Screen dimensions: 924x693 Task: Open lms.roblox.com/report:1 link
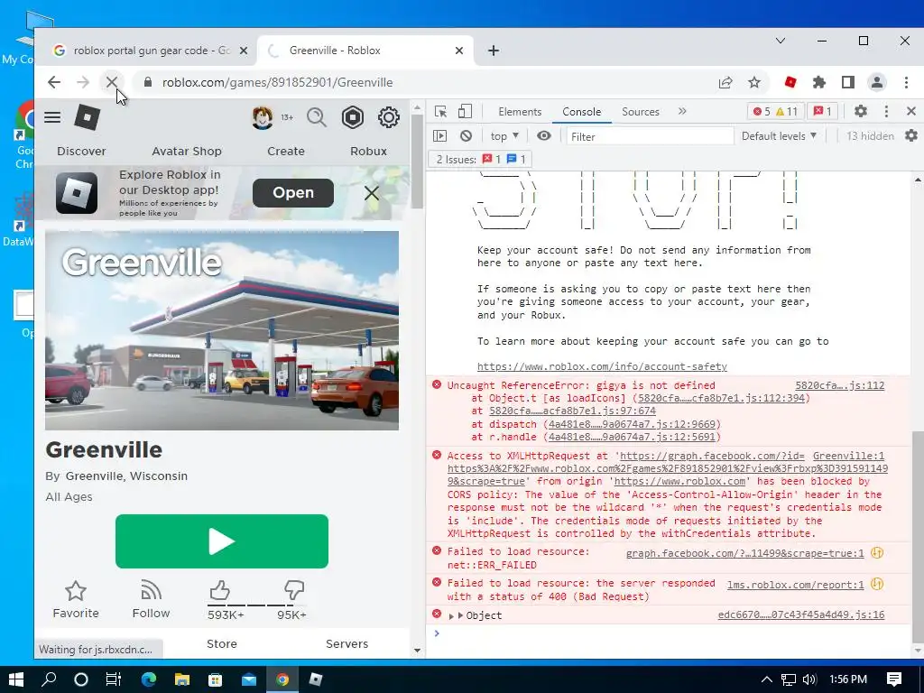[795, 585]
